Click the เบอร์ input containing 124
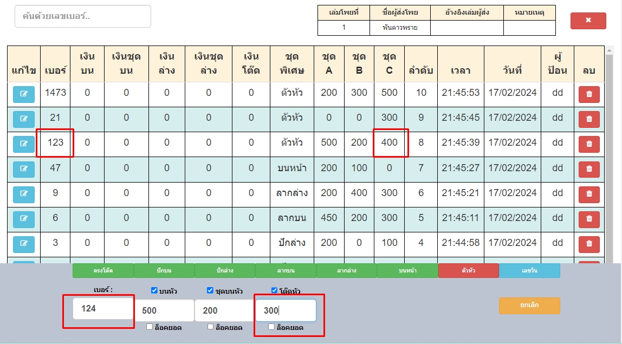 tap(103, 308)
